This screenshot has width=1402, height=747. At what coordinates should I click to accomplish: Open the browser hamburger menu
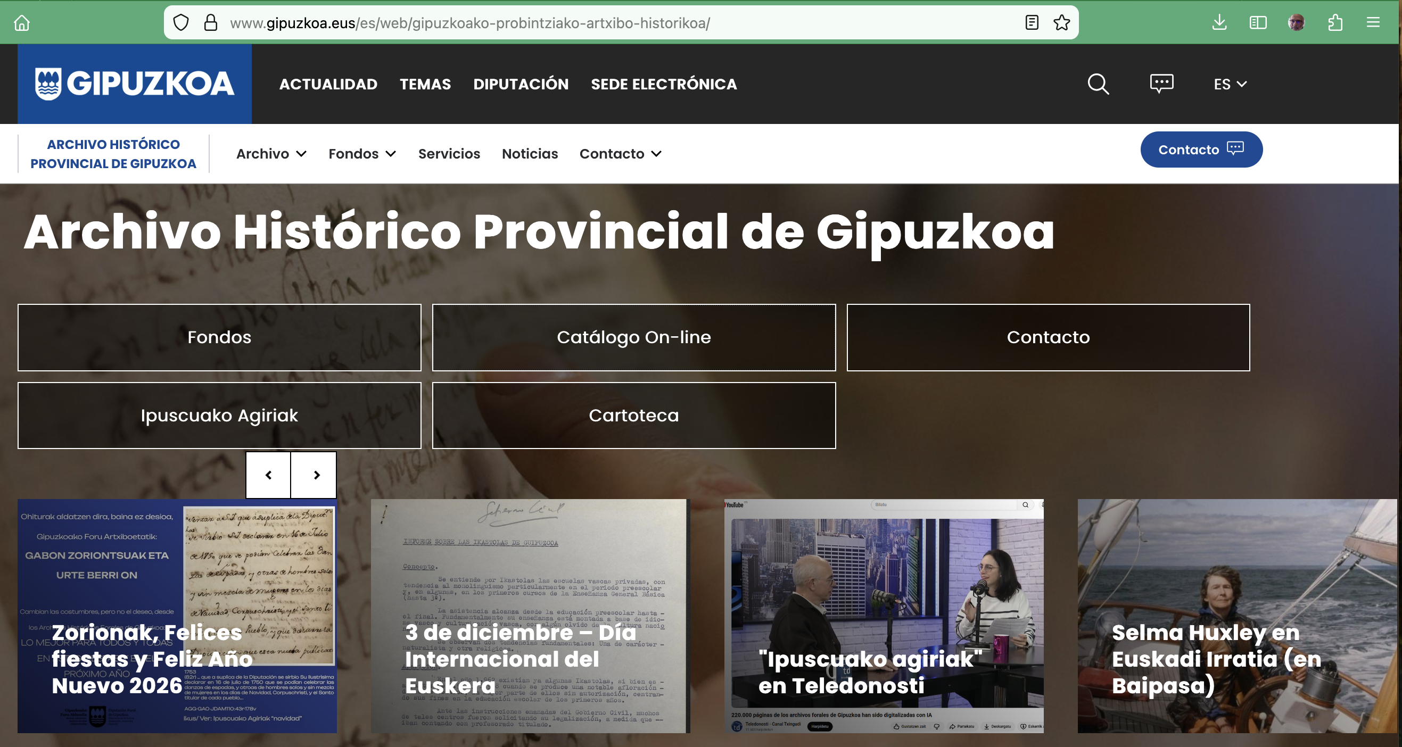click(x=1373, y=23)
